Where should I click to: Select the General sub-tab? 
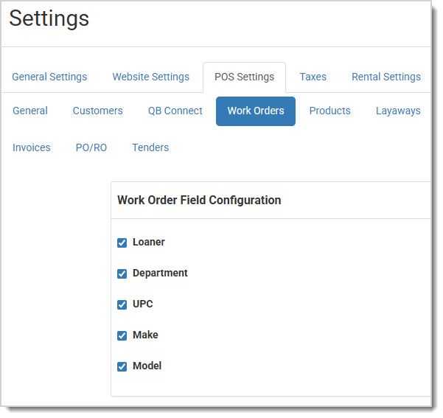(30, 111)
